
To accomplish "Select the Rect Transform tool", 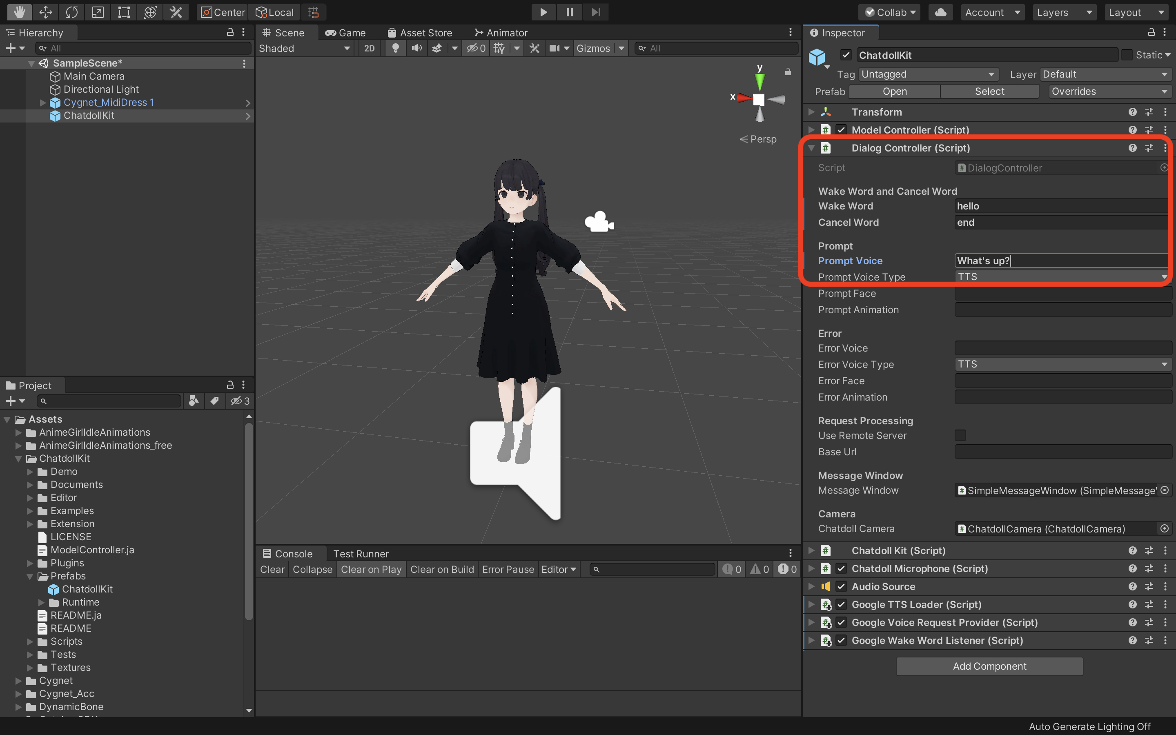I will click(124, 12).
